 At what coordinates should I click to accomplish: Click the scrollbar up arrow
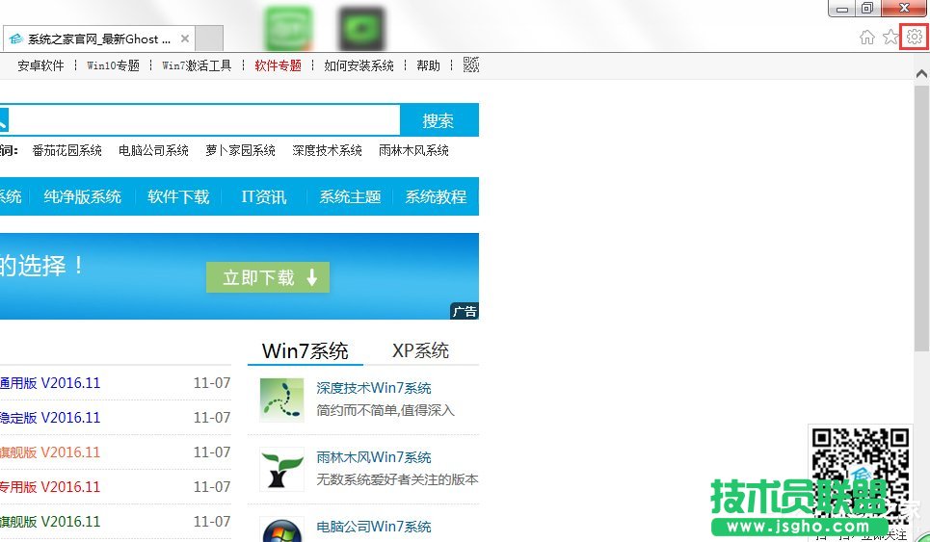click(x=921, y=74)
